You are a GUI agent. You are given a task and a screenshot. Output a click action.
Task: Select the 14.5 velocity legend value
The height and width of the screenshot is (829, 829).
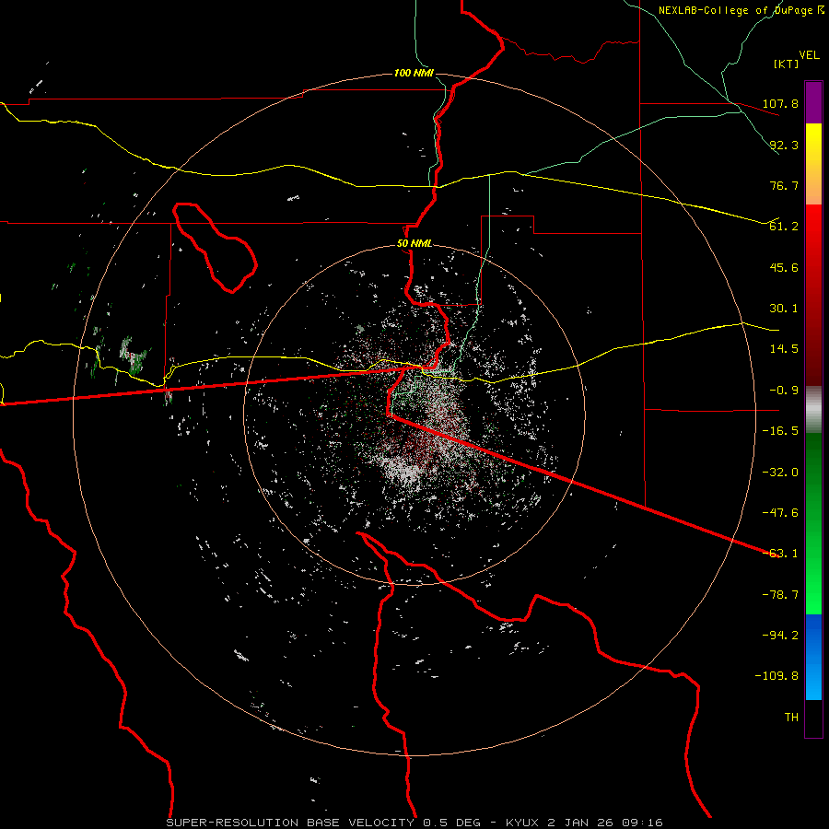[784, 349]
